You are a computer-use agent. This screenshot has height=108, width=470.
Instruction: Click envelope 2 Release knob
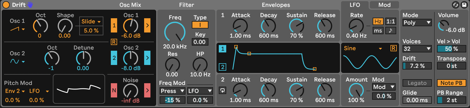[325, 90]
